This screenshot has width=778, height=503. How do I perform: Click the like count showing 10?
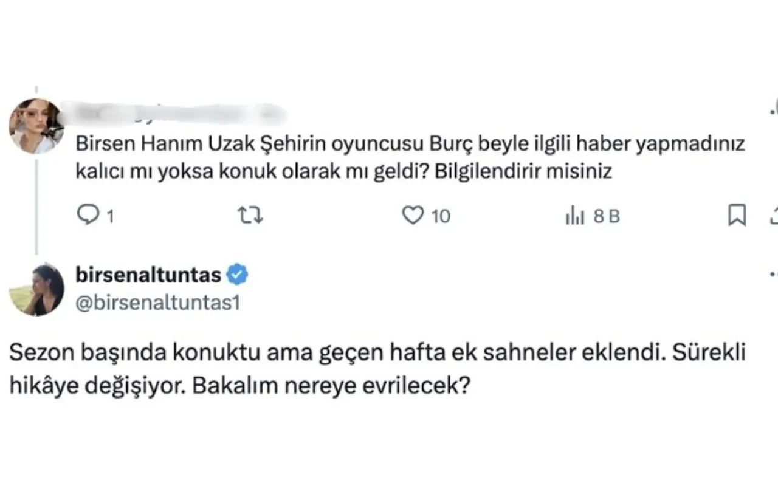440,214
